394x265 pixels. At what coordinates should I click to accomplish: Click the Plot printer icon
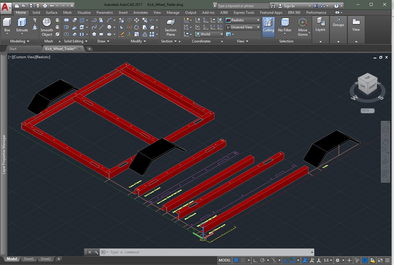45,6
